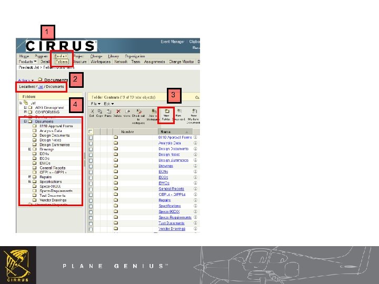Click the red Delete toolbar icon
The height and width of the screenshot is (284, 379).
(x=118, y=111)
